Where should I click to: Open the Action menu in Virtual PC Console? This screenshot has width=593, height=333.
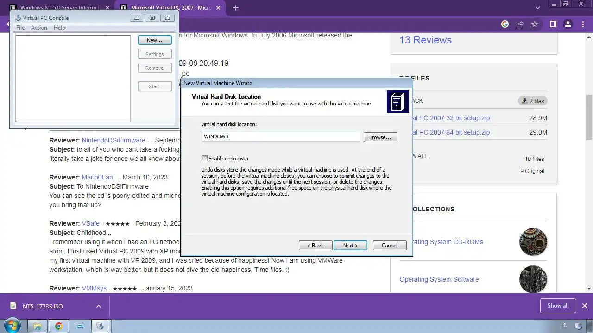39,28
